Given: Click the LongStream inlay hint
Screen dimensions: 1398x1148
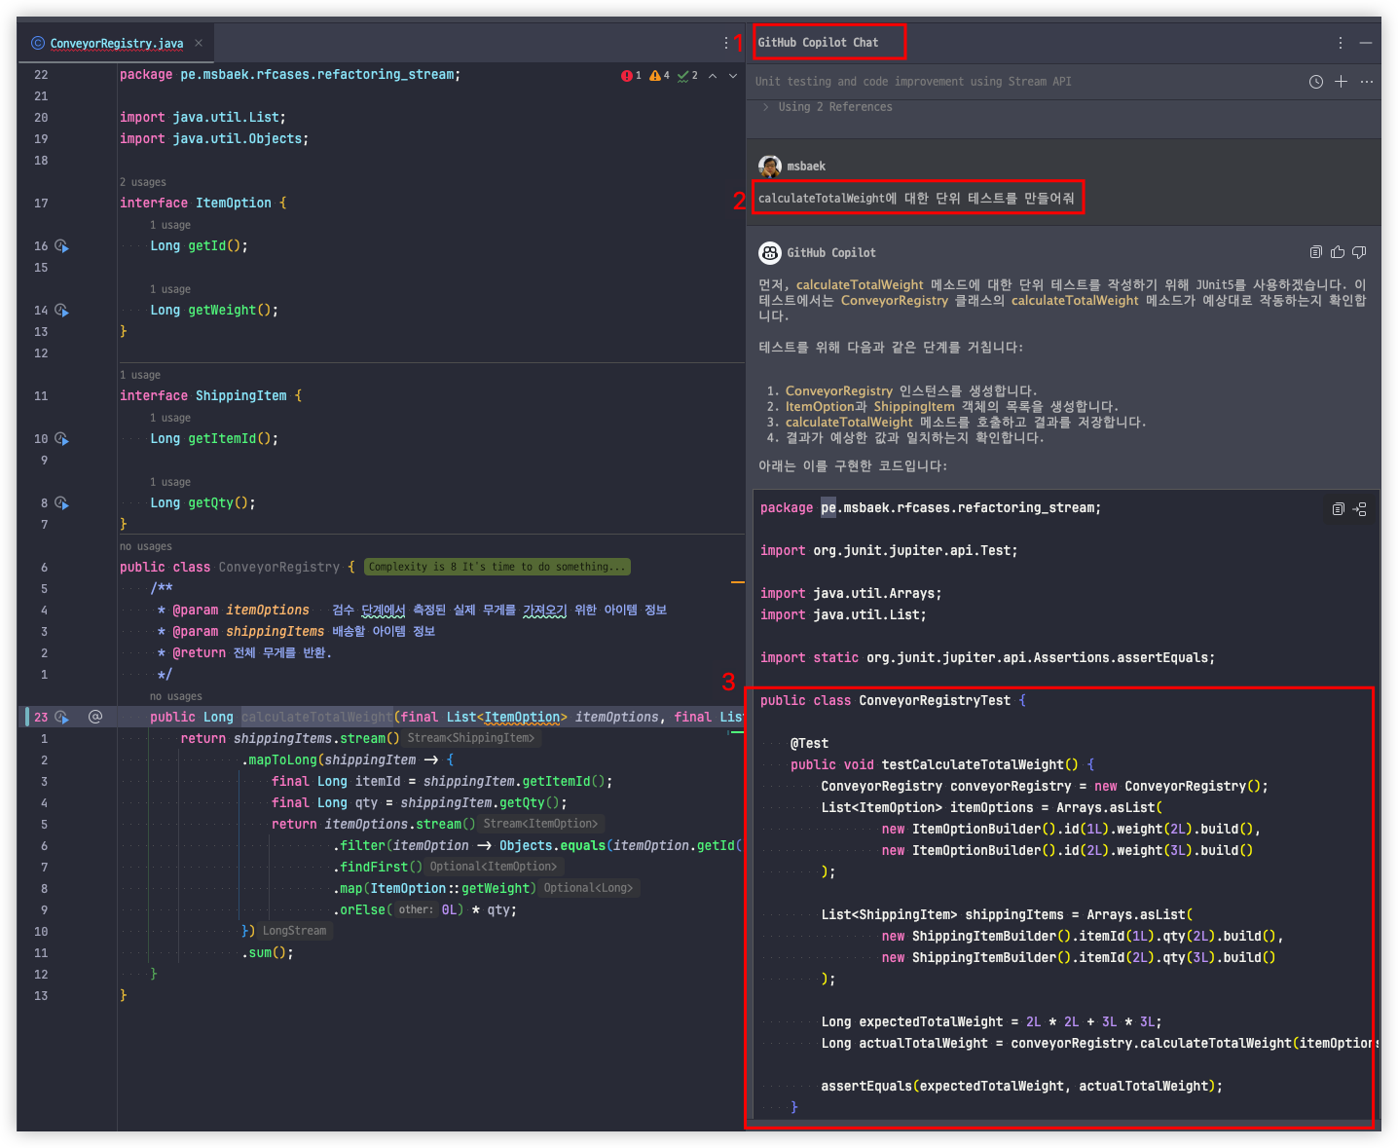Looking at the screenshot, I should (x=295, y=931).
